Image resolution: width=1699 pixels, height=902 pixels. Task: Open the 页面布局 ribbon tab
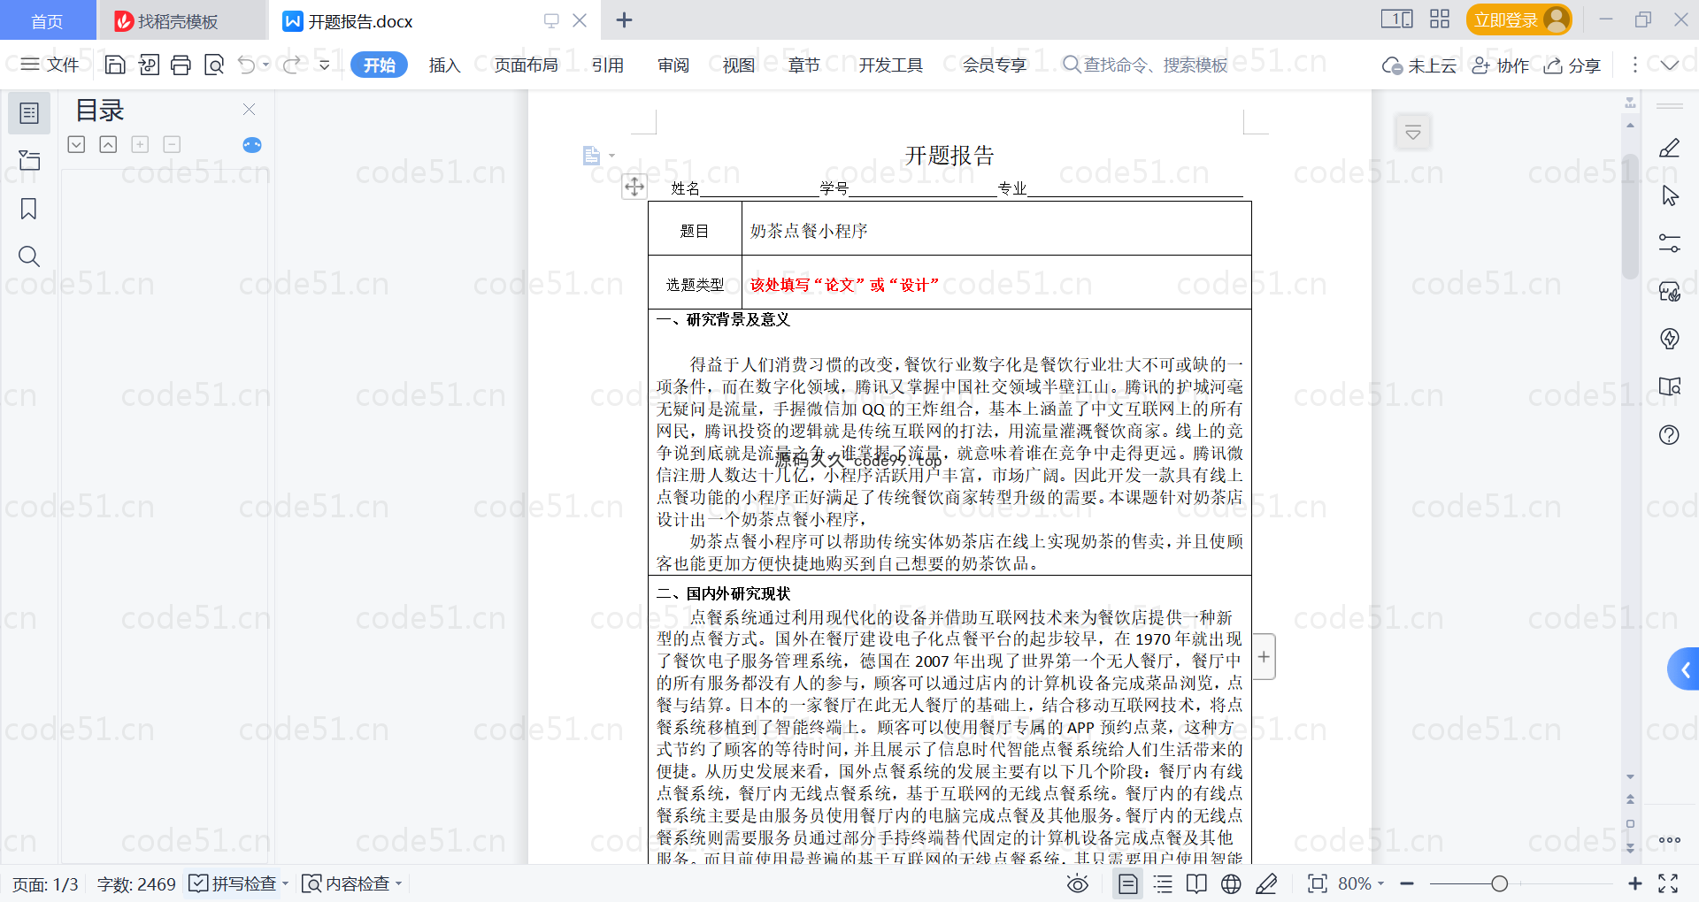(526, 65)
